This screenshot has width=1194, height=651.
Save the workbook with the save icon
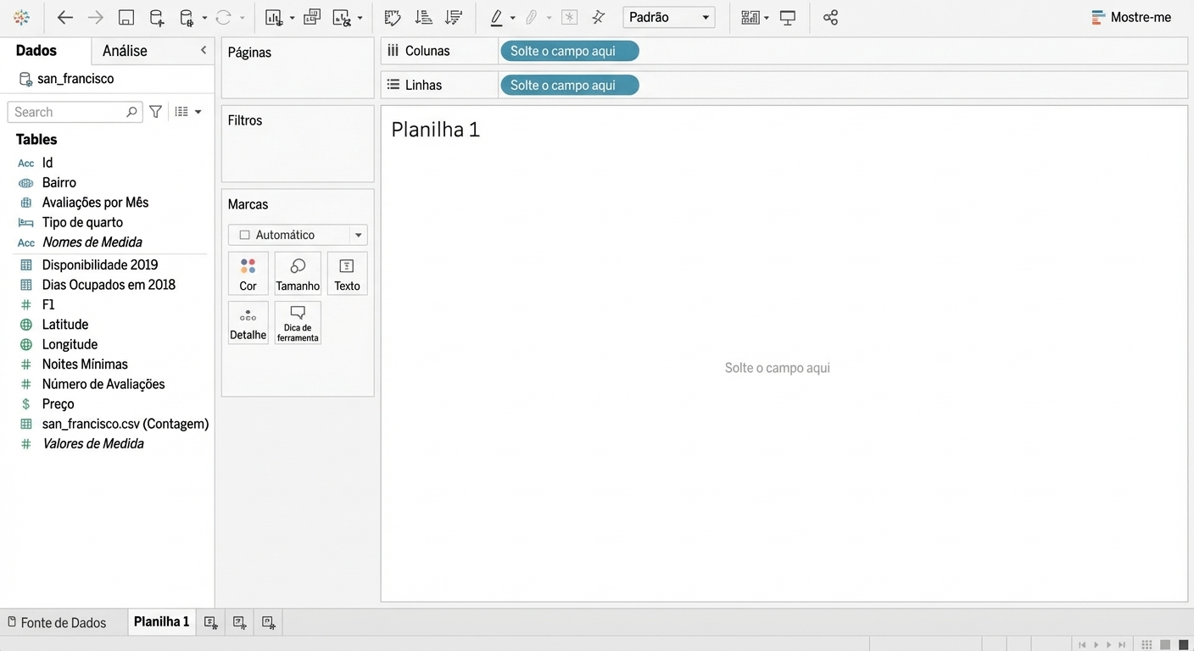pyautogui.click(x=126, y=17)
